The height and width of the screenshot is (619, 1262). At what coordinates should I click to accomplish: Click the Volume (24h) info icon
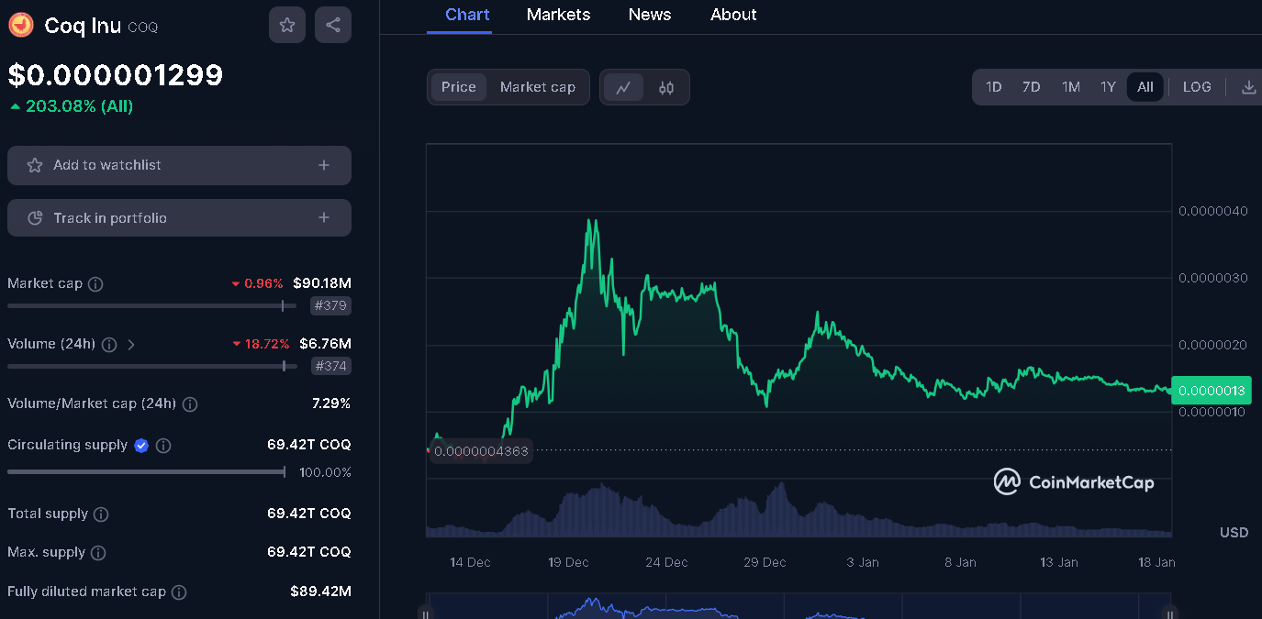tap(109, 345)
